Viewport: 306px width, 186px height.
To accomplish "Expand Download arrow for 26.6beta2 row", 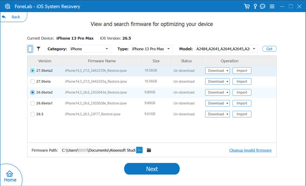I will (227, 92).
